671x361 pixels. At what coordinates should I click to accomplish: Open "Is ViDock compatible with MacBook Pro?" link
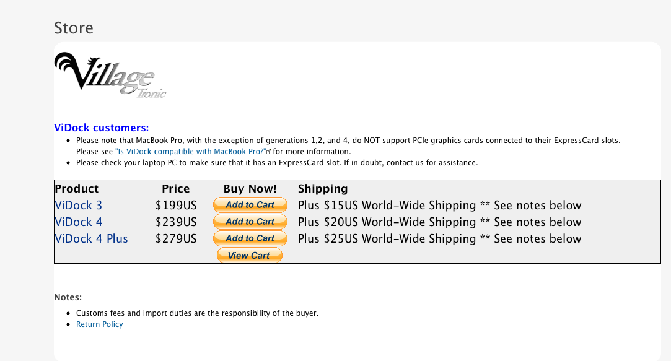click(x=190, y=152)
